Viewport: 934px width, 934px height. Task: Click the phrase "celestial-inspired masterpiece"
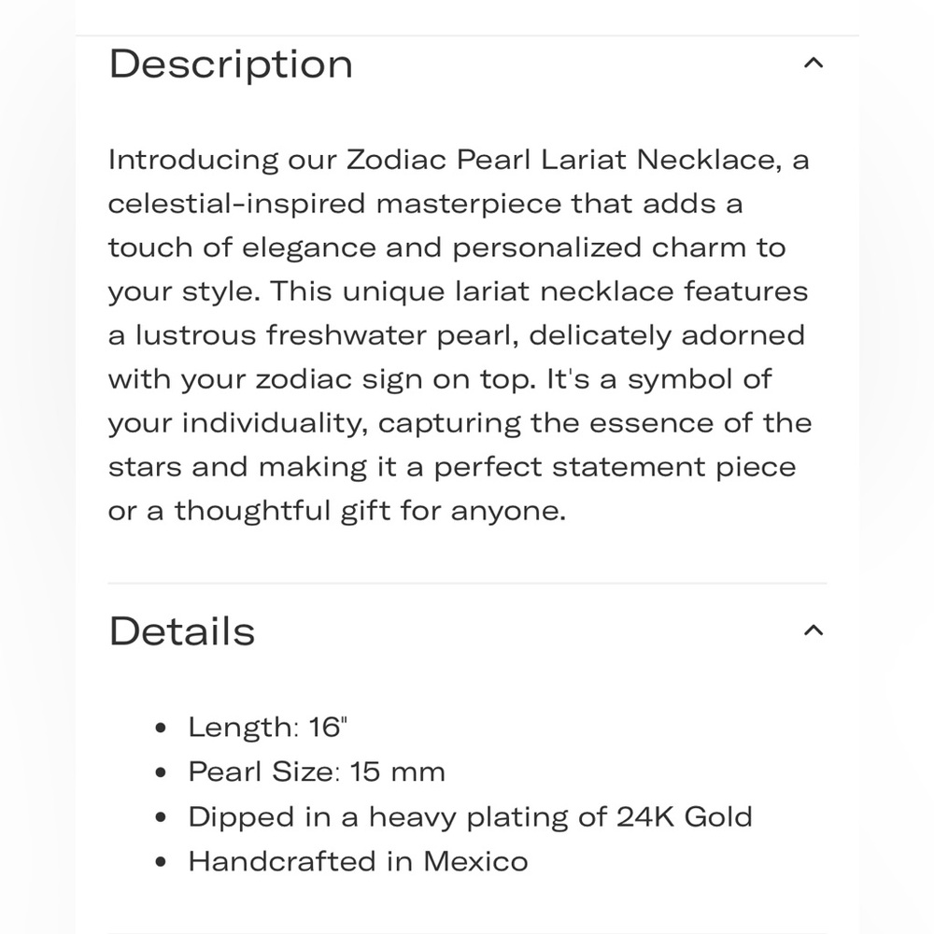334,204
